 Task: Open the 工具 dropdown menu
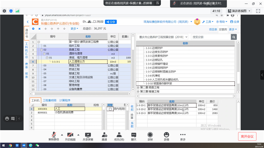click(x=208, y=22)
